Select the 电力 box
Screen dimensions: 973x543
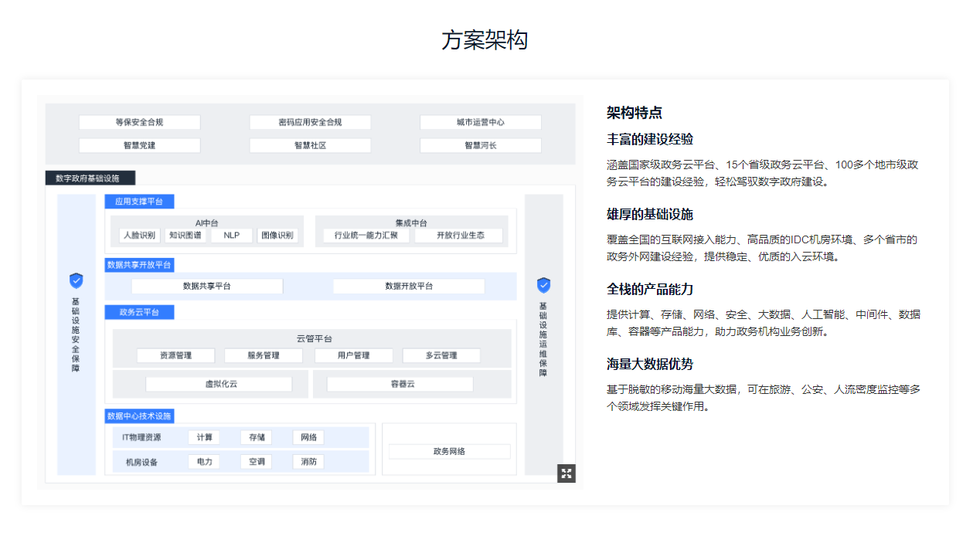coord(204,462)
